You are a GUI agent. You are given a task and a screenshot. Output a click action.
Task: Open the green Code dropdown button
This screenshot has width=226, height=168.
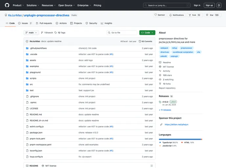point(147,33)
